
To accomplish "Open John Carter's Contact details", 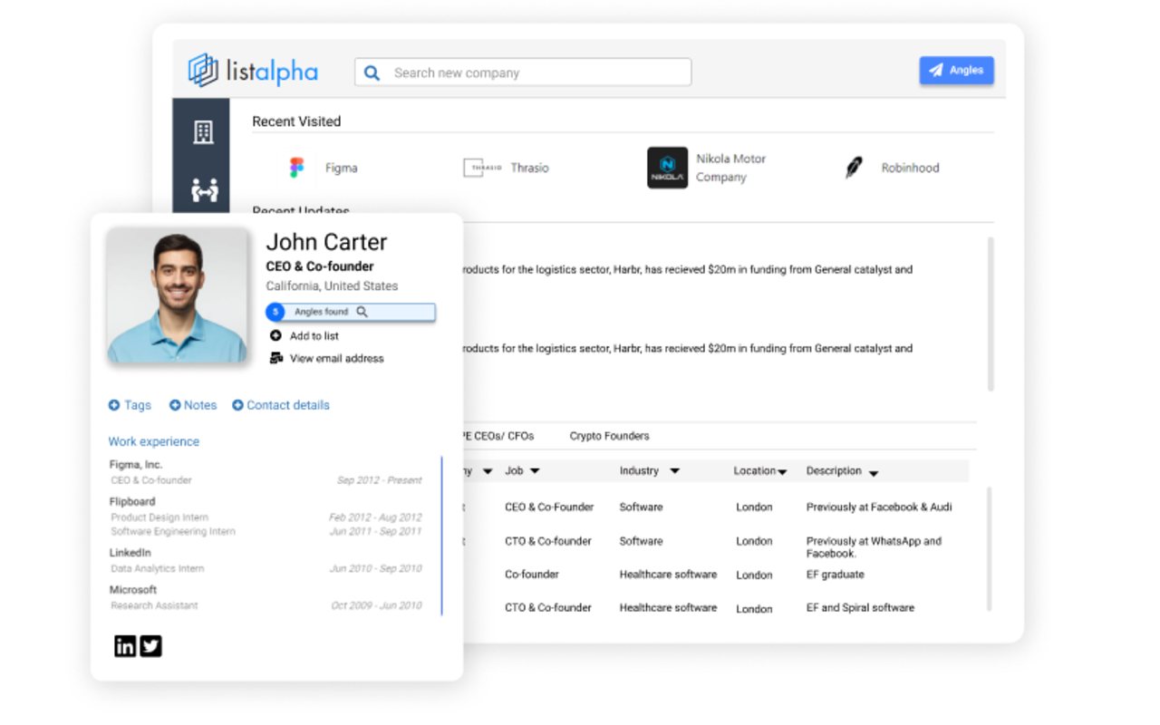I will click(280, 405).
